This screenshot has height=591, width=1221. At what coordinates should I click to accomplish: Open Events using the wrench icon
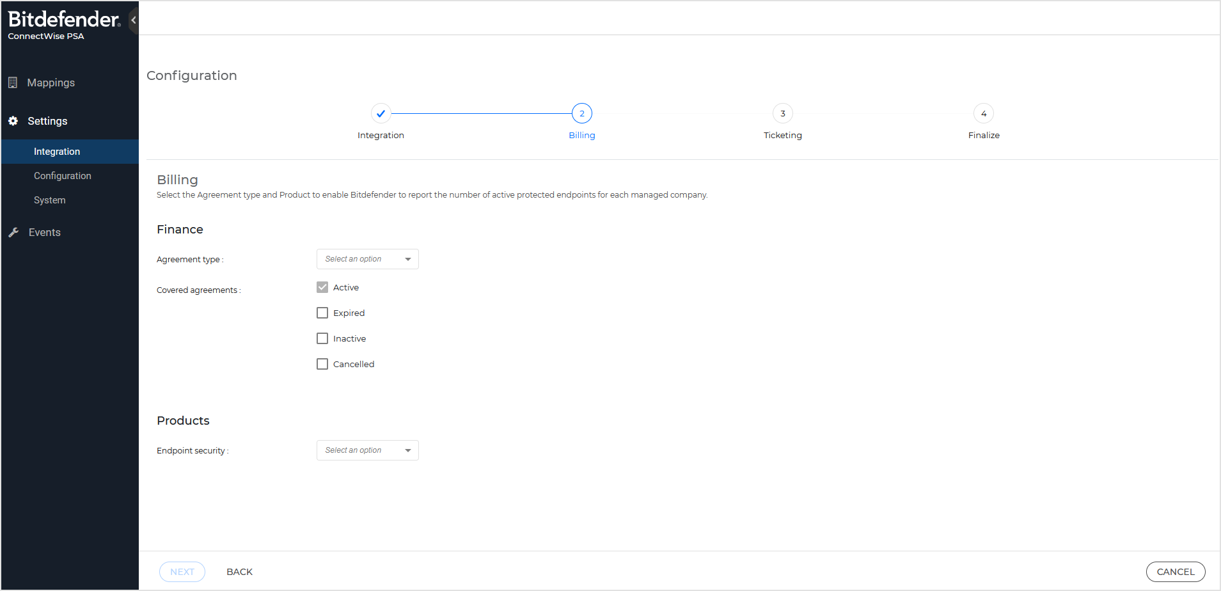pos(13,232)
